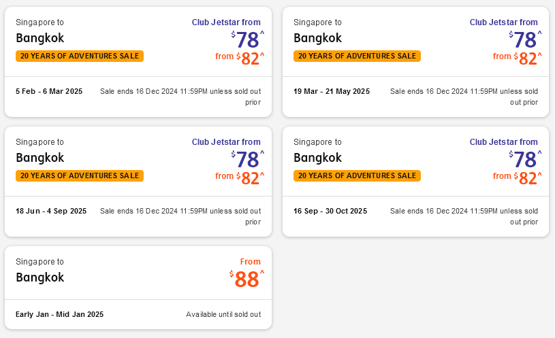Click the $88 price on the January fare

point(247,280)
